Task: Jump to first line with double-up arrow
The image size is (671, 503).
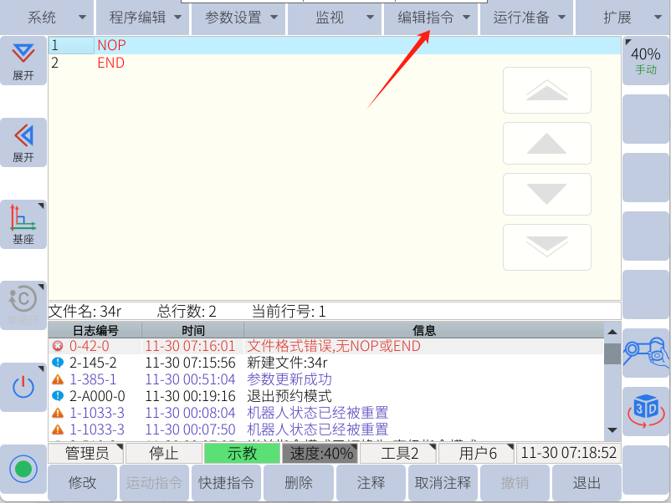Action: tap(546, 90)
